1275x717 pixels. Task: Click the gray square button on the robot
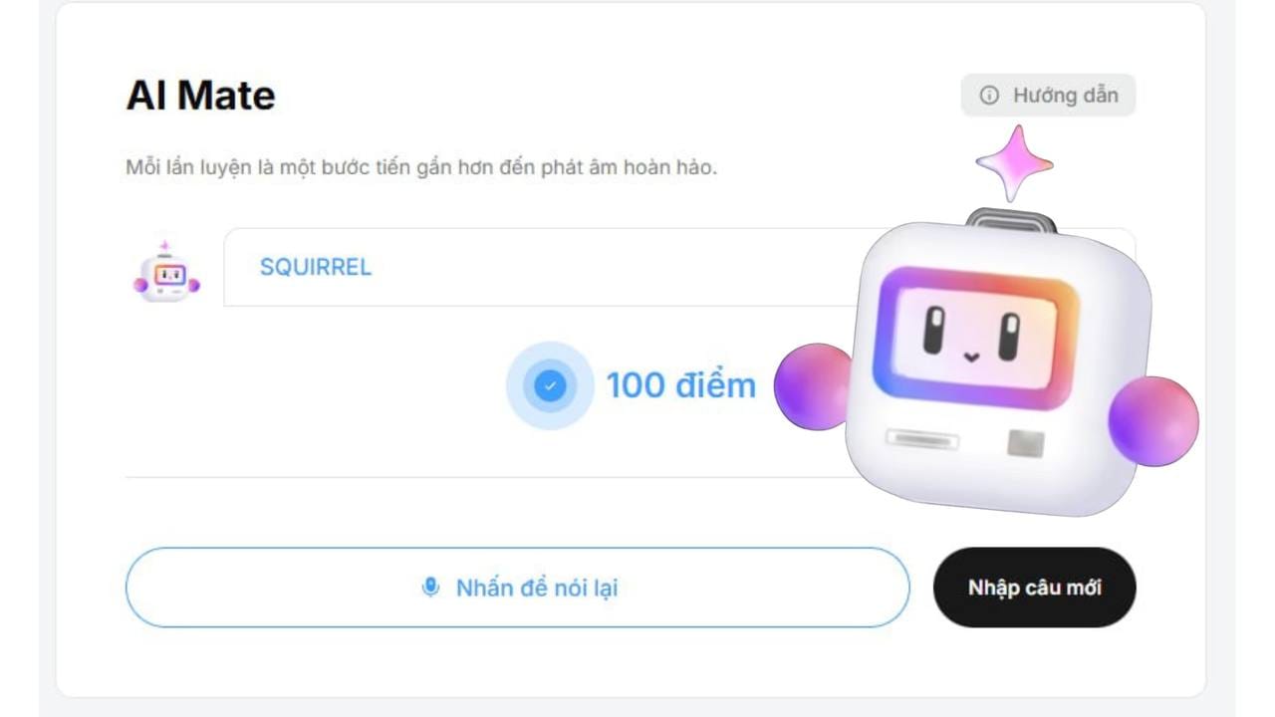click(x=1025, y=443)
